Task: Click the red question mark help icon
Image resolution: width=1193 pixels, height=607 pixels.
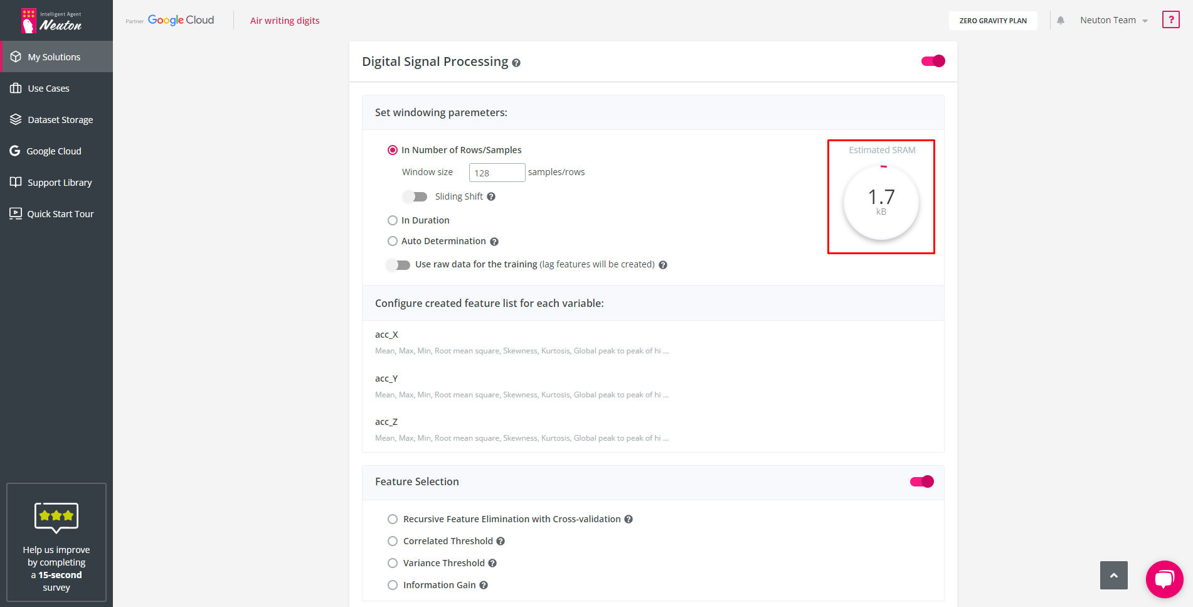Action: (1170, 20)
